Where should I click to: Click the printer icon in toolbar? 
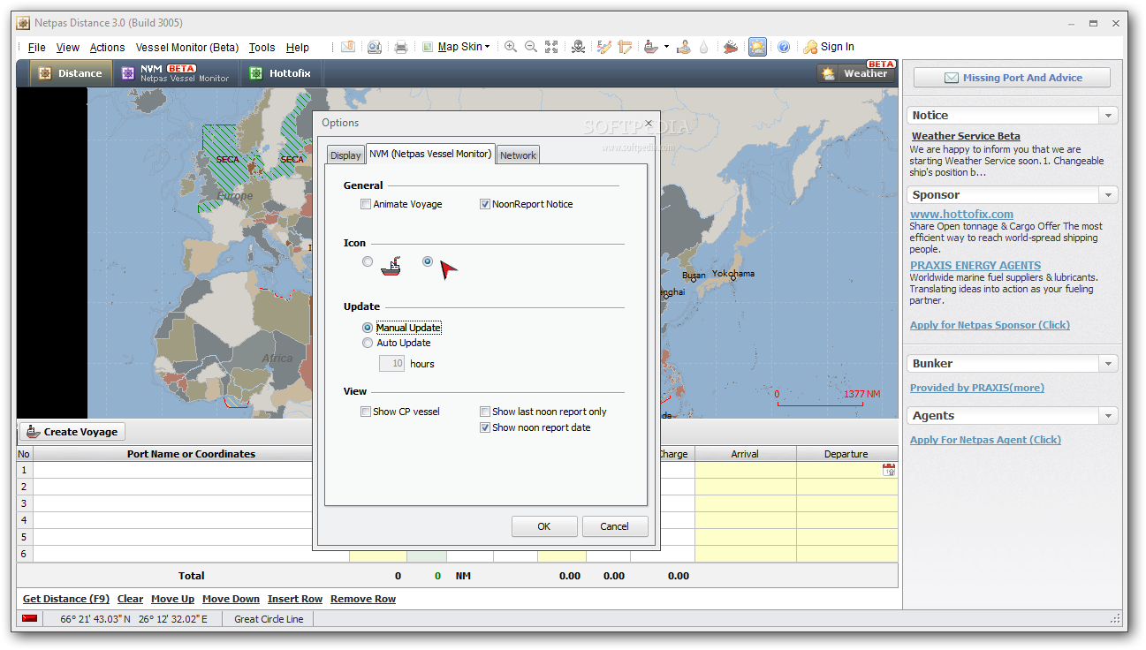pyautogui.click(x=400, y=47)
